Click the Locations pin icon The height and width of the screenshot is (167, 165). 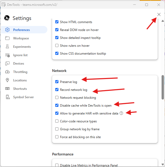(x=7, y=80)
